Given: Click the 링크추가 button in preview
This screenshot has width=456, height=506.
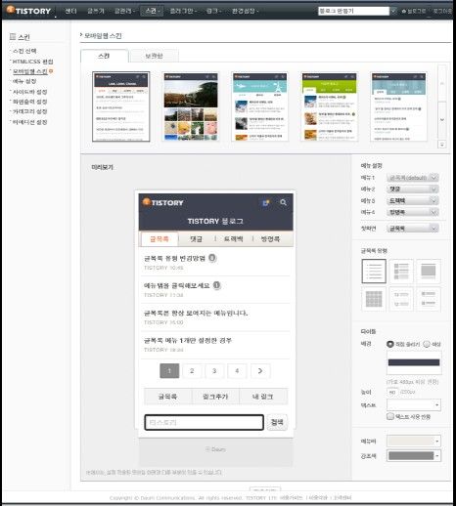Looking at the screenshot, I should 215,397.
